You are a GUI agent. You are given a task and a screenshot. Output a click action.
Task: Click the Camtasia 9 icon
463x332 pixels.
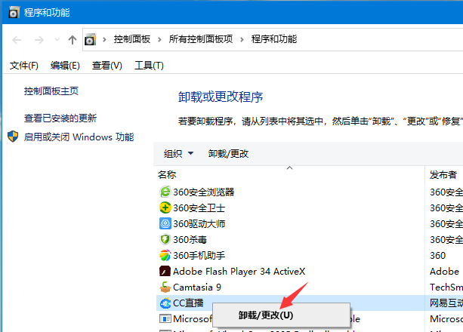tap(165, 287)
